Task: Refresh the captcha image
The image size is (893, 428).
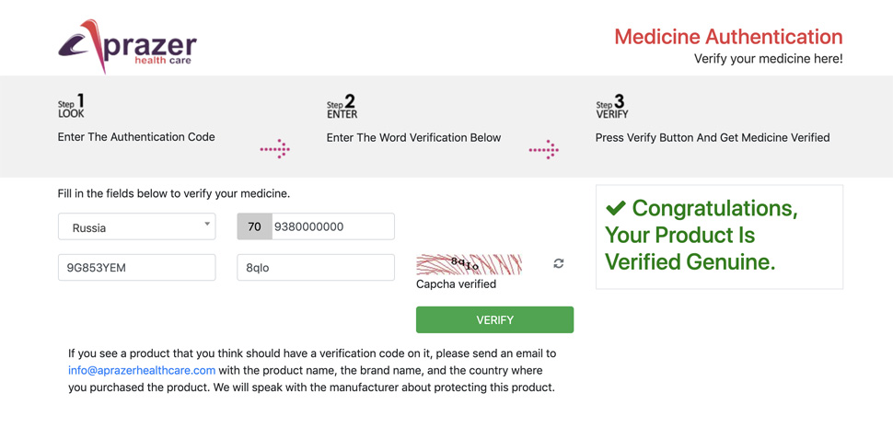Action: pyautogui.click(x=559, y=263)
